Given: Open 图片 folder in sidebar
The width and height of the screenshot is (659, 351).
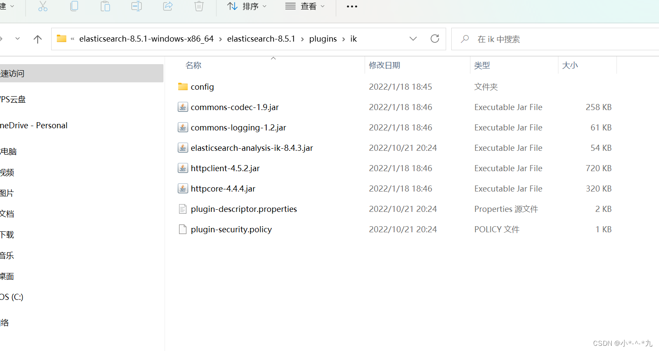Looking at the screenshot, I should click(7, 193).
